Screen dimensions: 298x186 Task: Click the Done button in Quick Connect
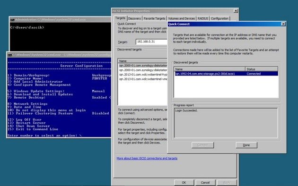[246, 145]
